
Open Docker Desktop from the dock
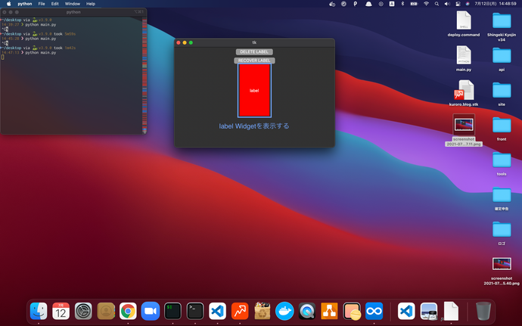point(284,311)
